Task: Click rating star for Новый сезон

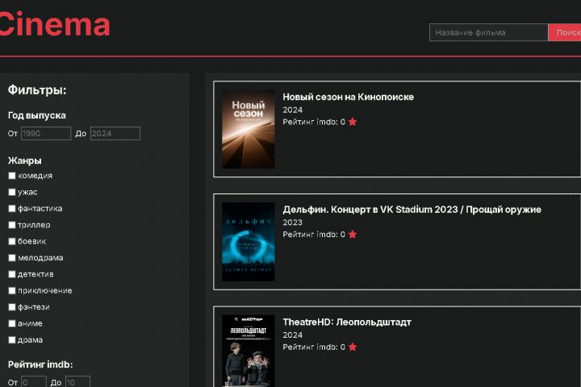Action: click(353, 122)
